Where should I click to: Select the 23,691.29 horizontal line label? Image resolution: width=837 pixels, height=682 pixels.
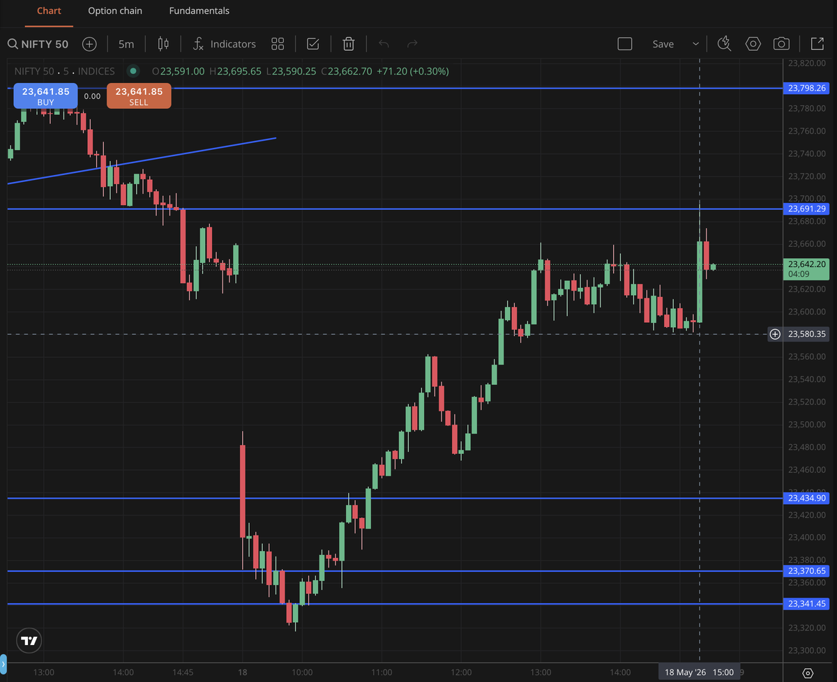(x=807, y=209)
